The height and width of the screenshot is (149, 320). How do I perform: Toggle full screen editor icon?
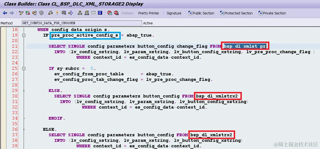[93, 13]
